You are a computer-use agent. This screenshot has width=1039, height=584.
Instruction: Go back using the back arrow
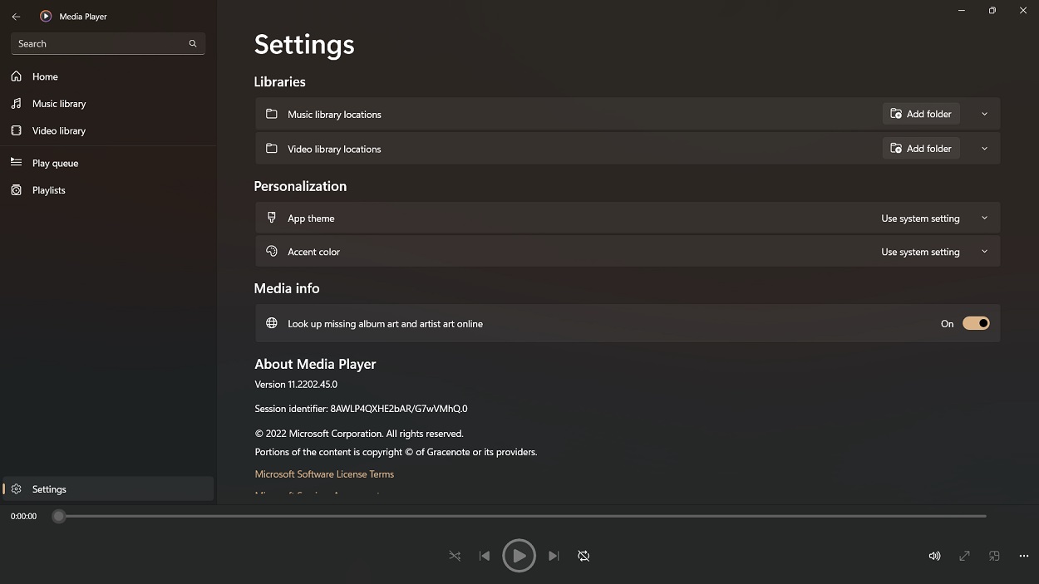tap(16, 17)
